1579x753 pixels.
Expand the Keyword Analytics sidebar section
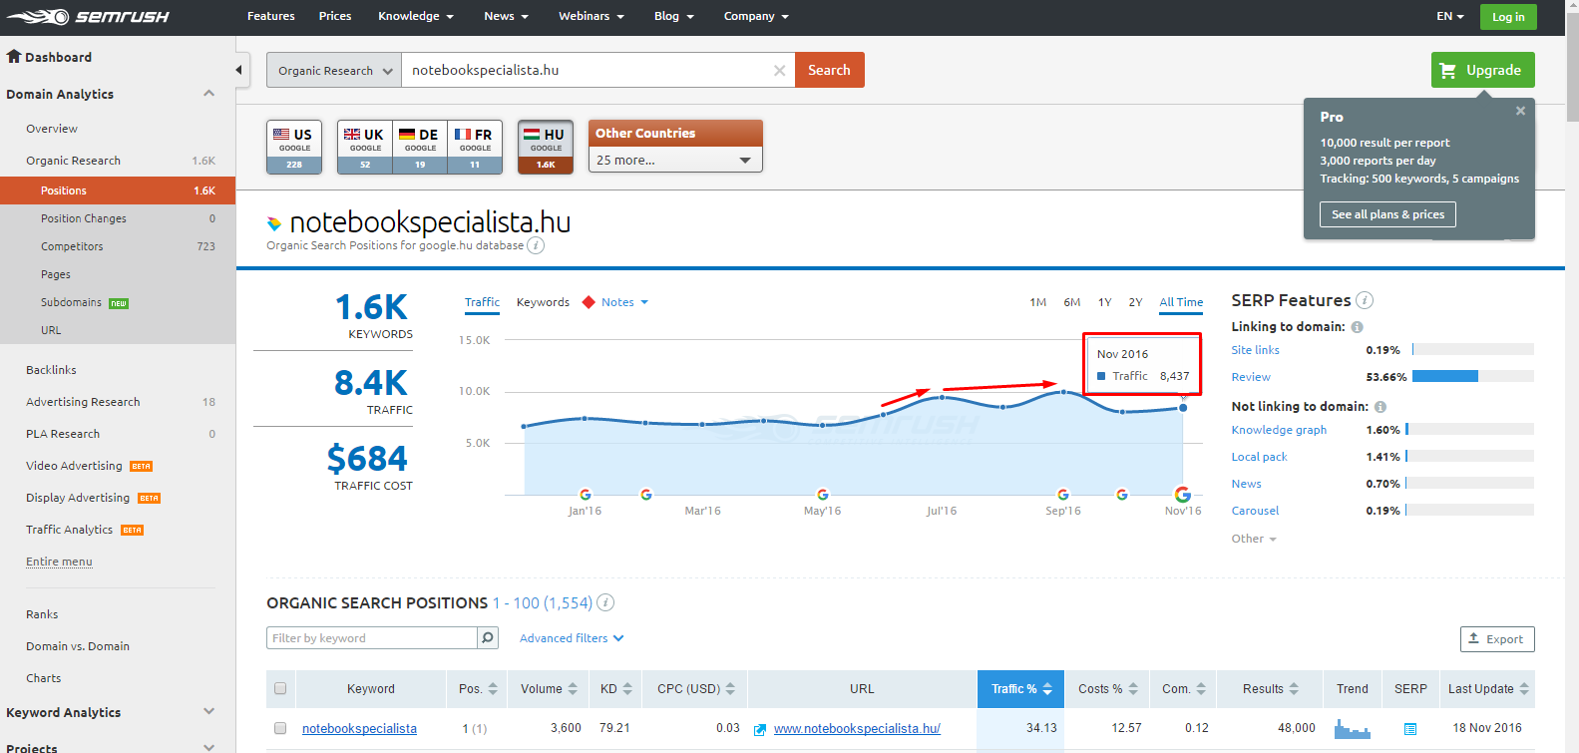(209, 712)
